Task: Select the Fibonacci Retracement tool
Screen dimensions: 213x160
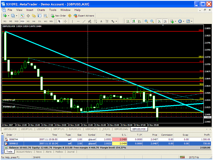Action: click(x=95, y=21)
